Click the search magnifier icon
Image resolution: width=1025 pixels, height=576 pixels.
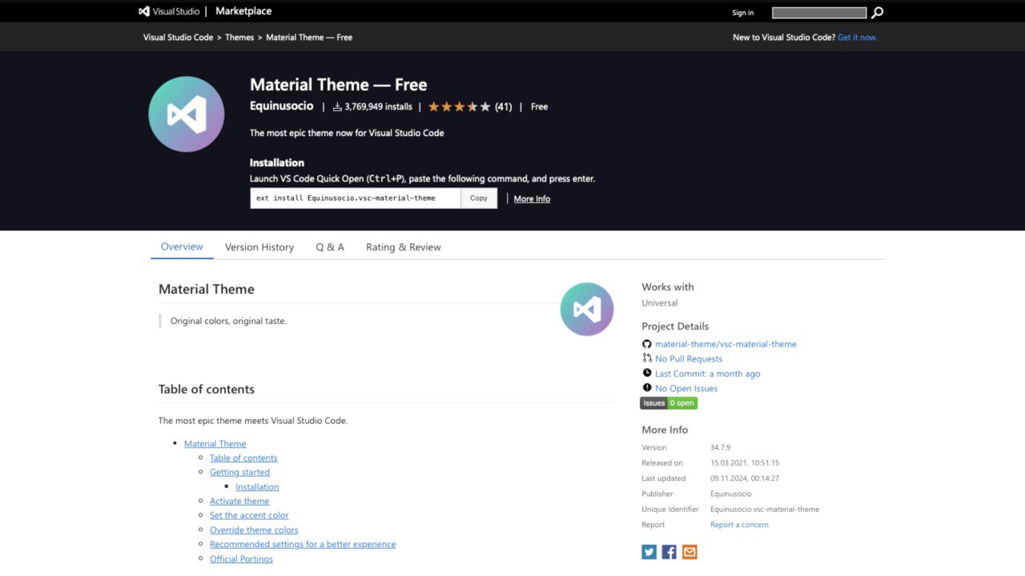(x=878, y=12)
